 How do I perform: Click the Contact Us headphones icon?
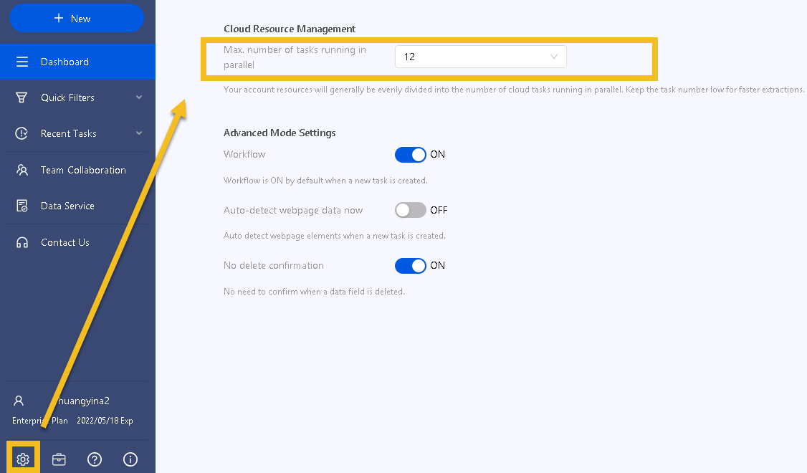point(22,242)
